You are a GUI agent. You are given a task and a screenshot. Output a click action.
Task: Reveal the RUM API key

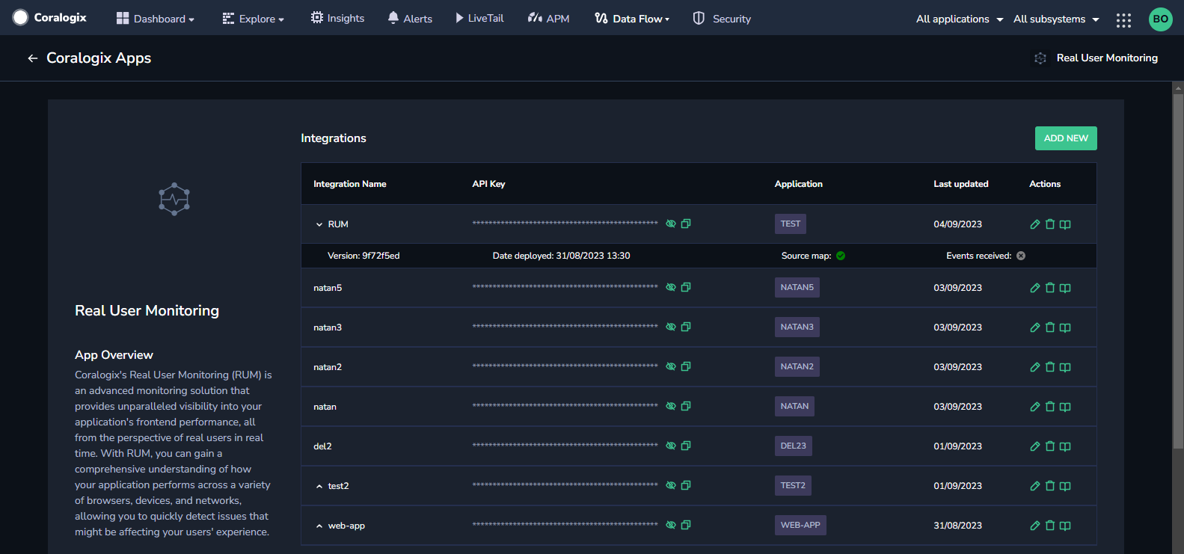click(x=671, y=224)
